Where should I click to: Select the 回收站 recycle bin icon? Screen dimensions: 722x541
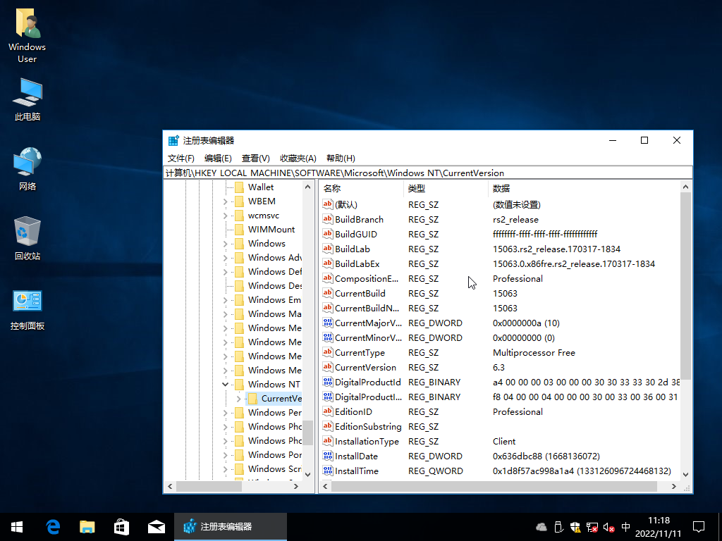click(x=27, y=239)
